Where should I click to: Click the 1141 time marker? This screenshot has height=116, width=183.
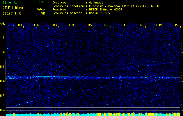[x=19, y=25]
